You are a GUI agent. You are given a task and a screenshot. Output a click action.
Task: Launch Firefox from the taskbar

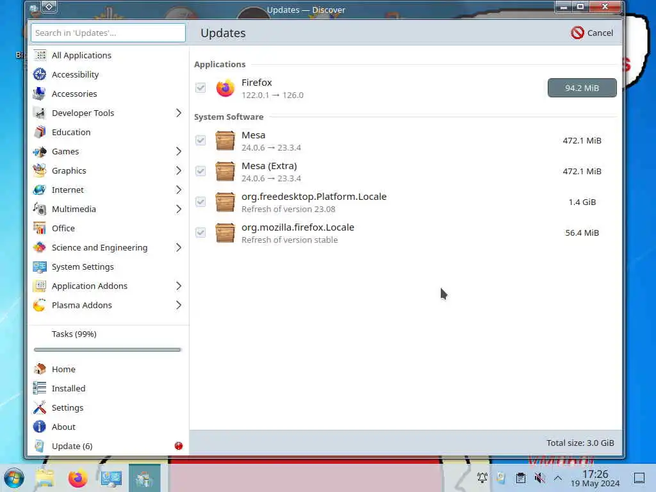click(x=78, y=478)
